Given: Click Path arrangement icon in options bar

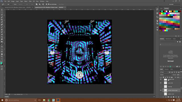Looking at the screenshot, I should [43, 4].
